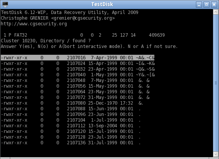Click the scrollbar down arrow
Screen dimensions: 219x159
[x=216, y=154]
